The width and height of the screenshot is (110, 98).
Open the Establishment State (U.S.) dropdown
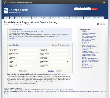pos(27,66)
